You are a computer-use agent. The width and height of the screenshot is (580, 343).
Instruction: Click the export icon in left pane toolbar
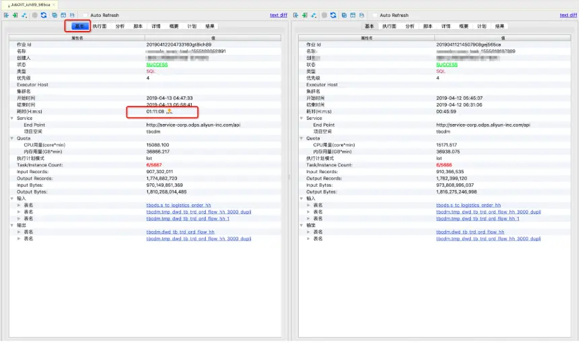click(6, 15)
